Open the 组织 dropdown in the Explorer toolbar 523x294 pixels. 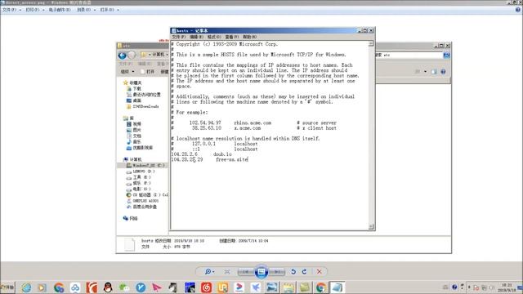click(x=127, y=72)
